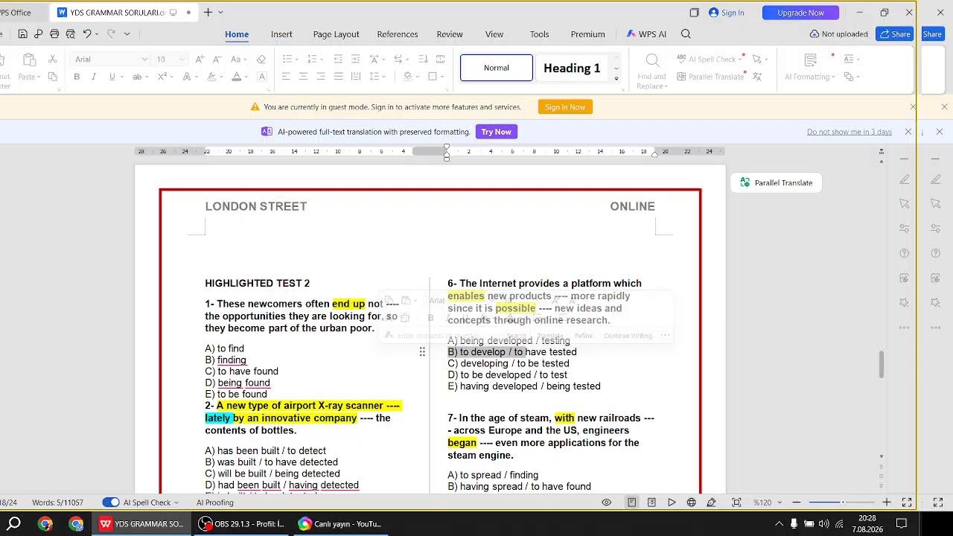Image resolution: width=953 pixels, height=536 pixels.
Task: Click the Cut scissors icon
Action: pyautogui.click(x=52, y=59)
